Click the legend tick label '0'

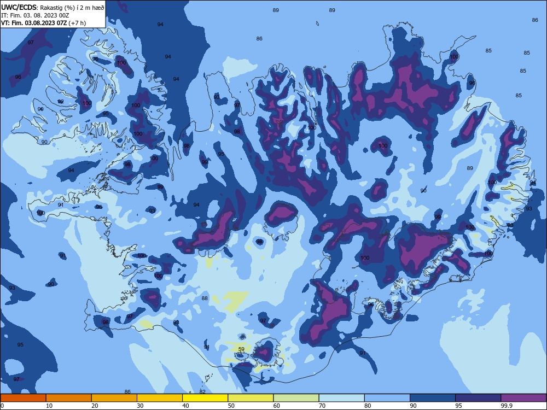click(x=2, y=406)
